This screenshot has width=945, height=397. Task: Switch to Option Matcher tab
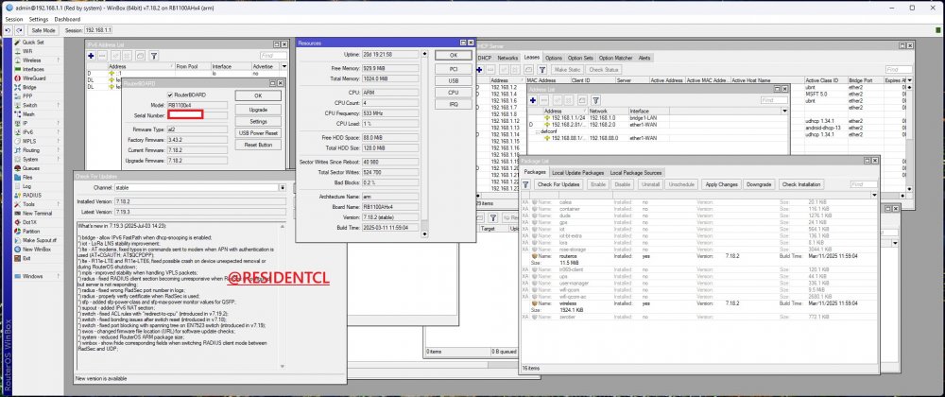[x=615, y=58]
